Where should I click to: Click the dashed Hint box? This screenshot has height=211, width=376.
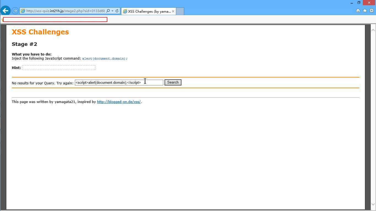coord(59,68)
